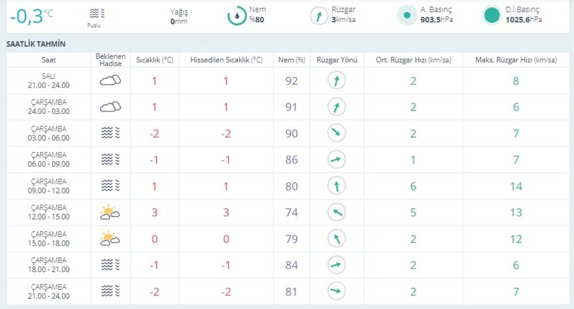Click the wind arrow icon in the top Rüzgar summary
Viewport: 574px width, 309px height.
coord(319,16)
